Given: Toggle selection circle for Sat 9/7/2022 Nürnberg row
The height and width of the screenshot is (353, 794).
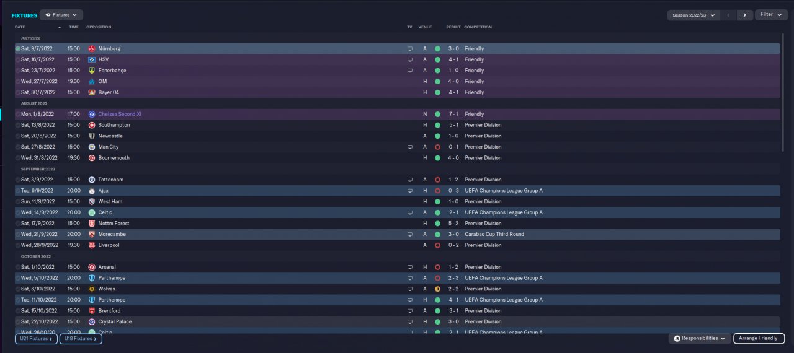Looking at the screenshot, I should pos(18,48).
